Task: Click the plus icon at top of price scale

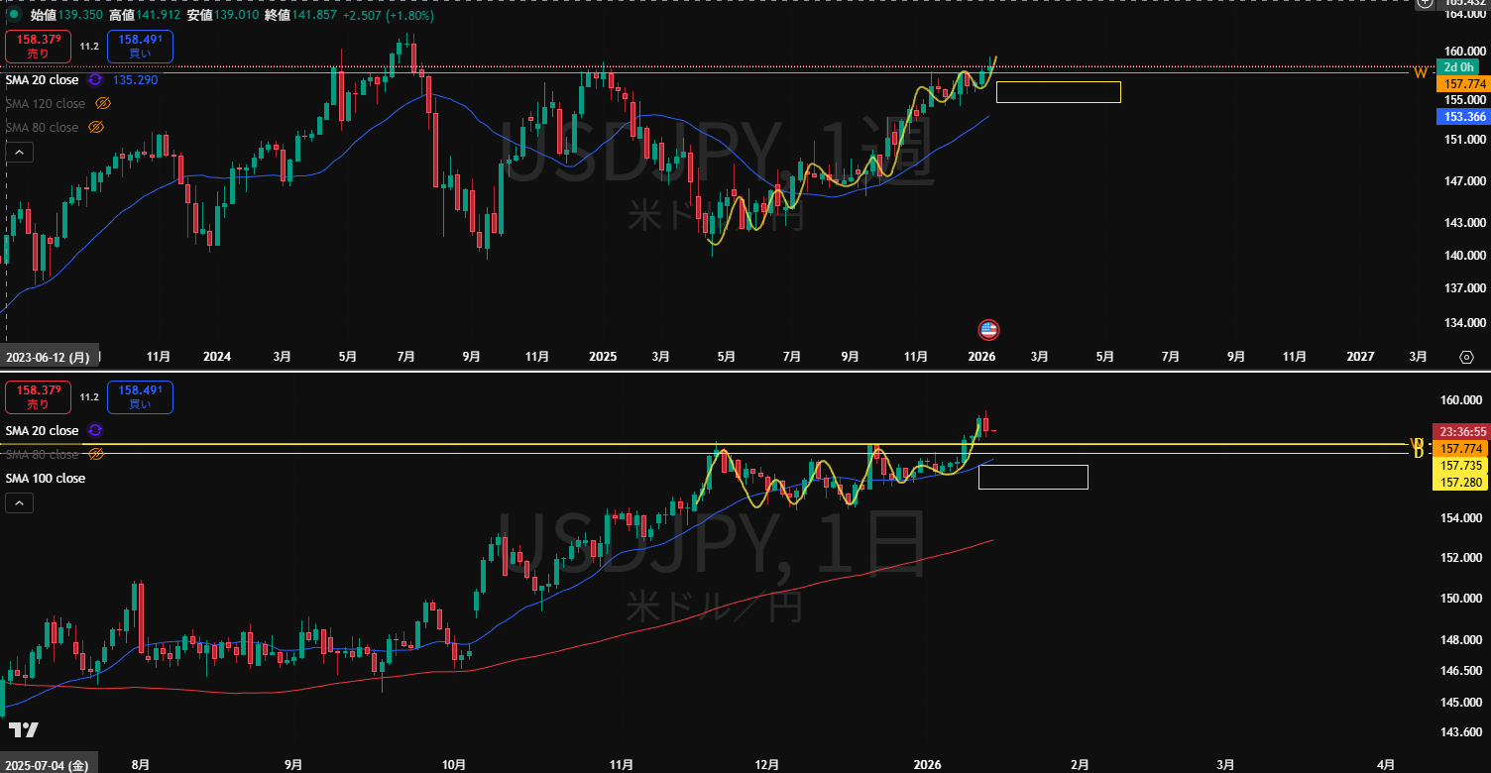Action: 1425,3
